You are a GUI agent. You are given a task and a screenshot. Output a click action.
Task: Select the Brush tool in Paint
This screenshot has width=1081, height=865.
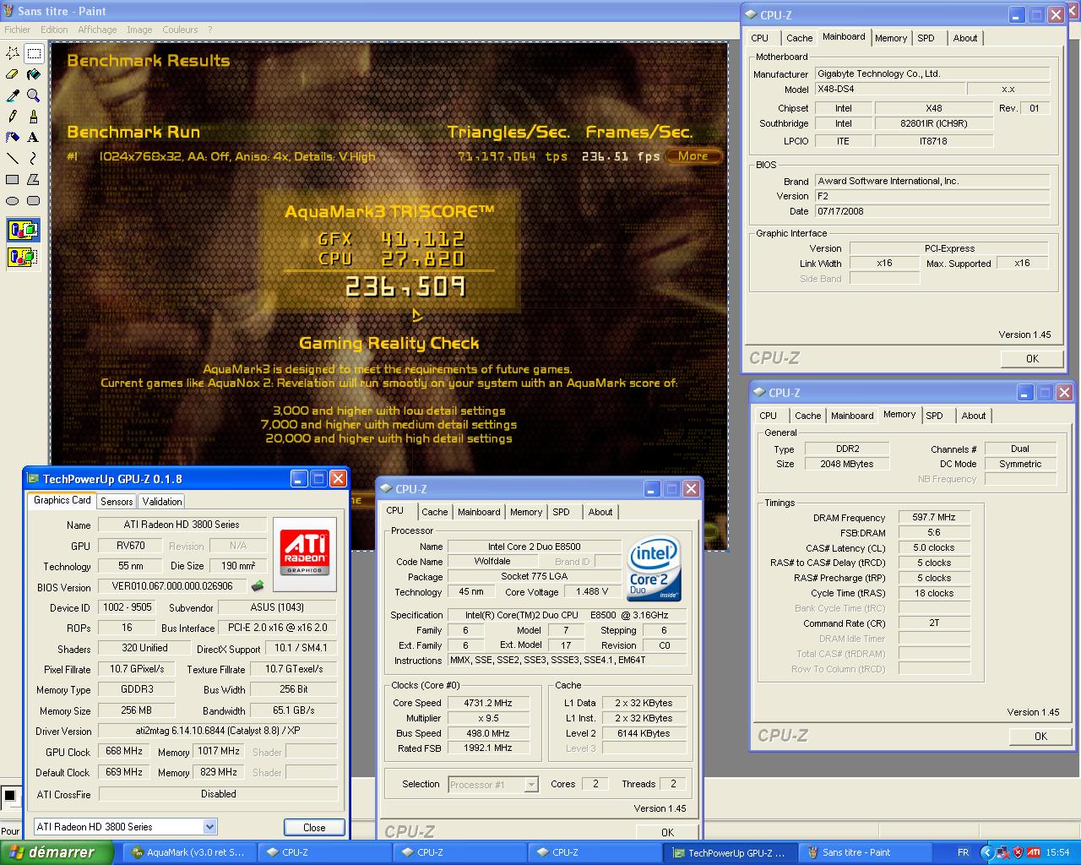34,117
